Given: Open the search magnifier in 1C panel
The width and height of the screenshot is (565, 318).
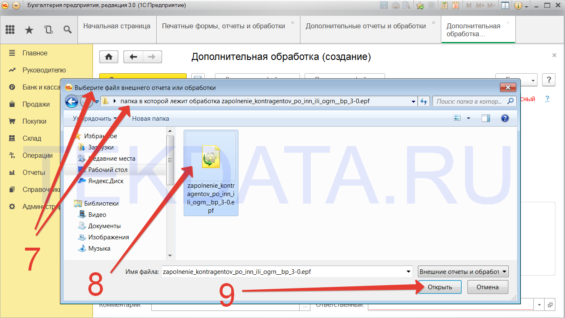Looking at the screenshot, I should (67, 29).
